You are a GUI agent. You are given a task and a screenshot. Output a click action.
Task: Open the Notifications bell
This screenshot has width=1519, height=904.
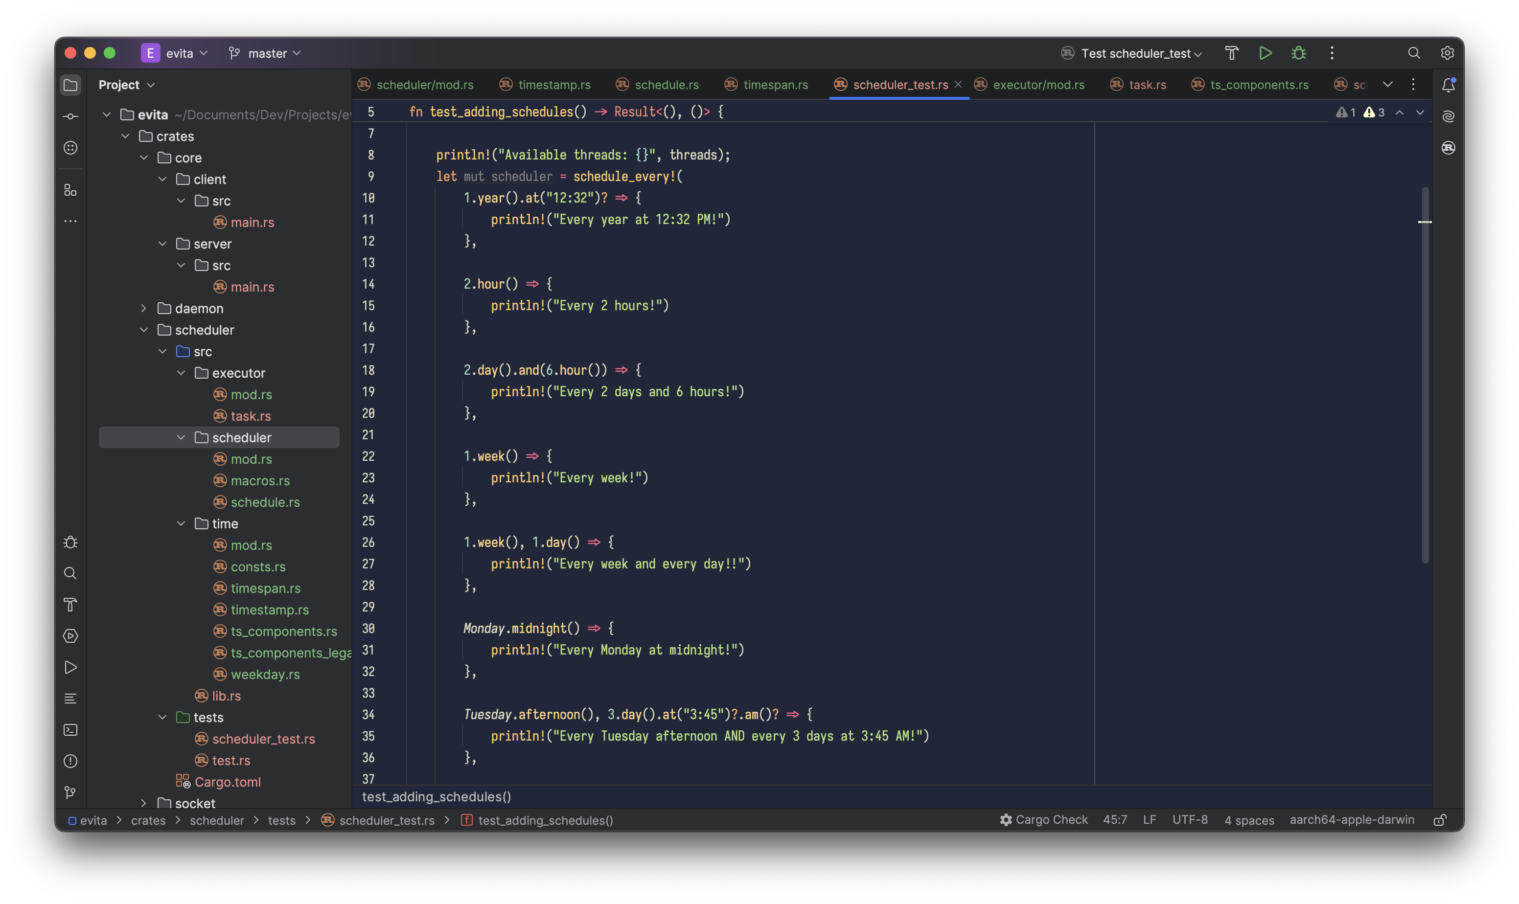coord(1449,85)
